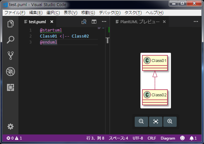Image resolution: width=204 pixels, height=144 pixels.
Task: Click the @startuml line in editor
Action: [51, 30]
